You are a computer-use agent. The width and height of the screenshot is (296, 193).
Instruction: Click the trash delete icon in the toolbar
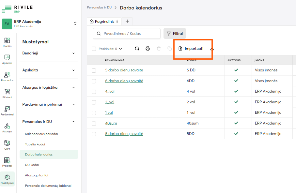click(159, 49)
